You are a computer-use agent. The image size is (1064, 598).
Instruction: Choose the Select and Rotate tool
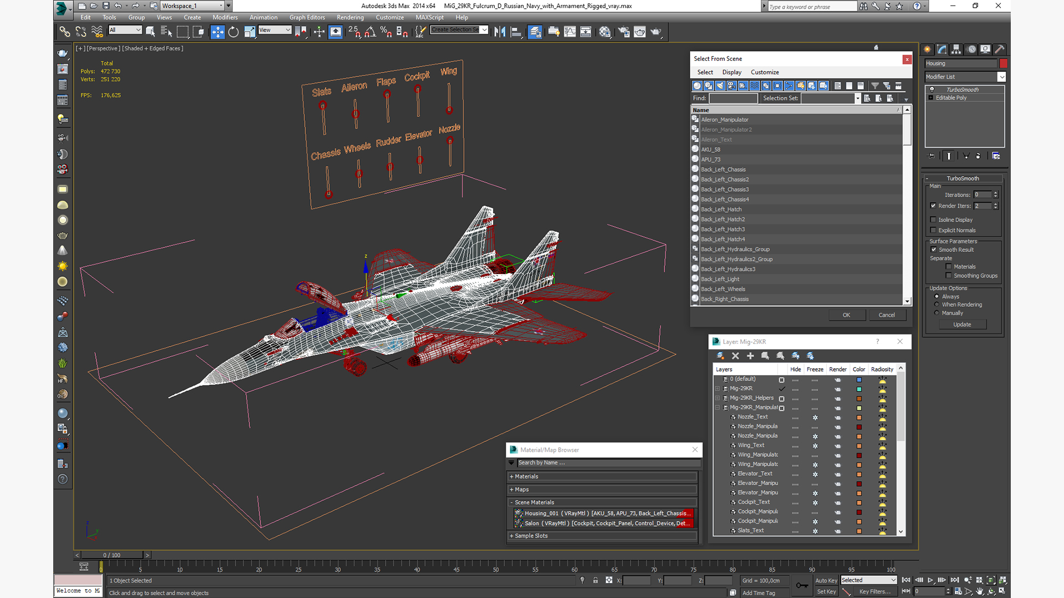233,32
